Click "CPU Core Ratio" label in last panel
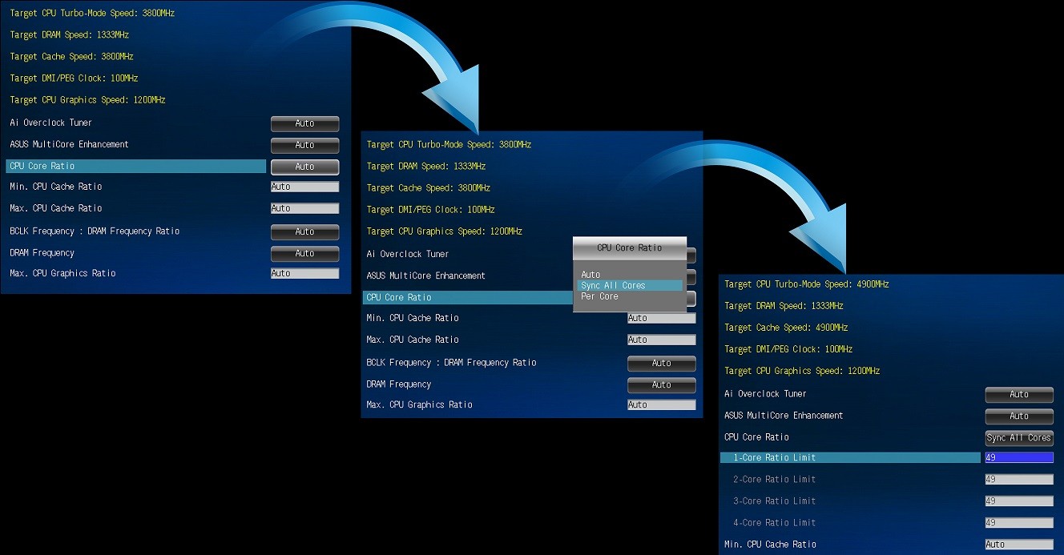This screenshot has height=555, width=1064. click(x=756, y=437)
